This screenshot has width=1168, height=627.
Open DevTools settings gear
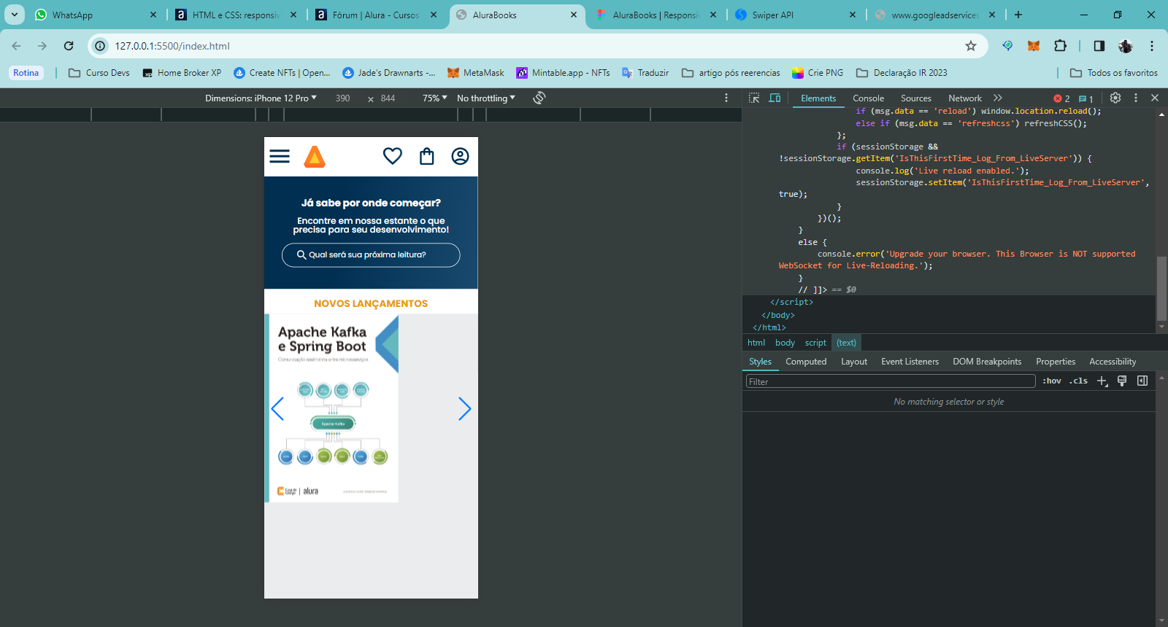point(1115,98)
